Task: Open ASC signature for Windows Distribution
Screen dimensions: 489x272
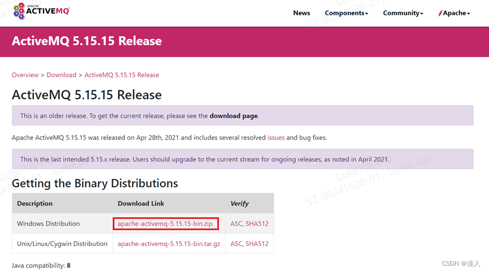Action: [236, 224]
